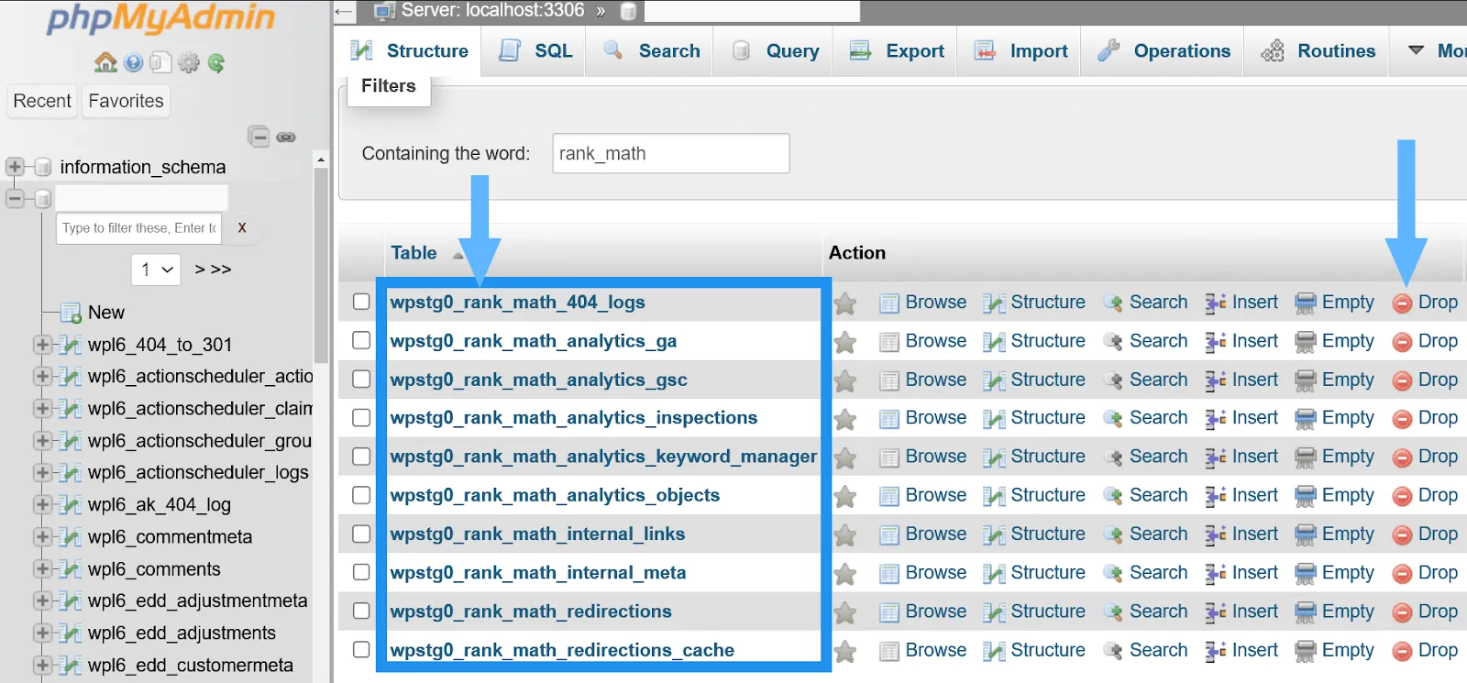Open navigation panel settings gear icon
1467x683 pixels.
click(189, 62)
